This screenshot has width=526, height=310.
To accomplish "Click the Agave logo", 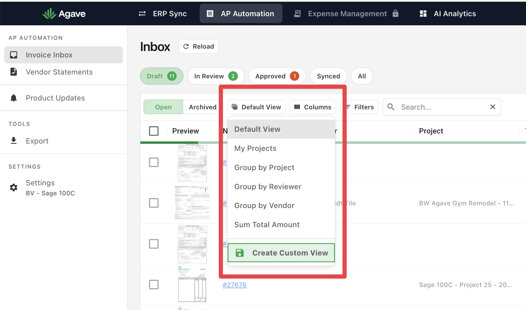I will [x=64, y=14].
